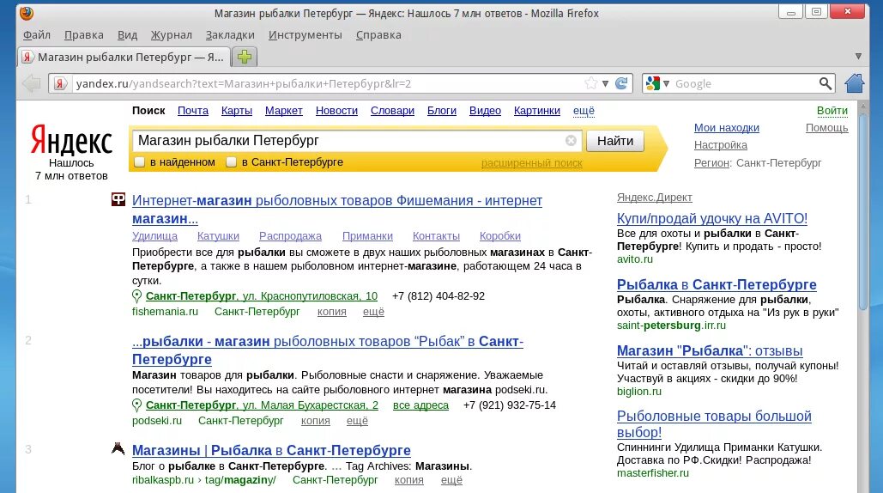Expand 'ещё' under the podseki.ru result

click(357, 420)
